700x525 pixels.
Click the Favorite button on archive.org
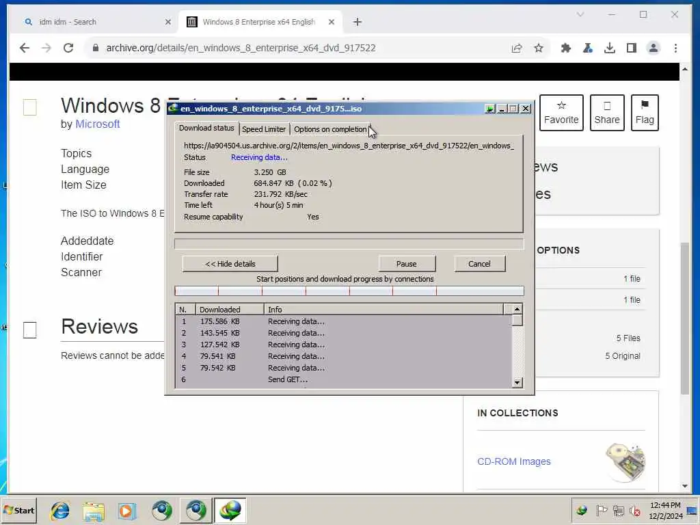pyautogui.click(x=561, y=113)
